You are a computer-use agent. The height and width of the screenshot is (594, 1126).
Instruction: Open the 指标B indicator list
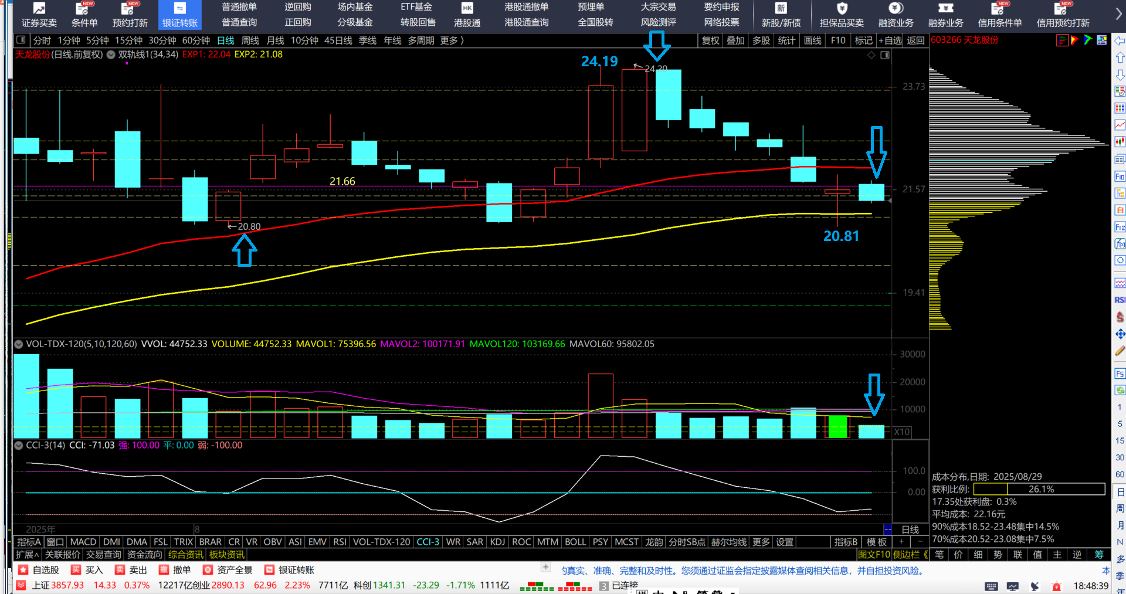click(846, 542)
